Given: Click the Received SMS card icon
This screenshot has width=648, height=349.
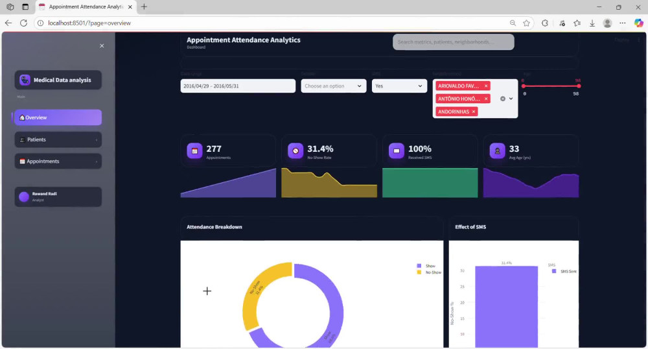Looking at the screenshot, I should coord(397,151).
